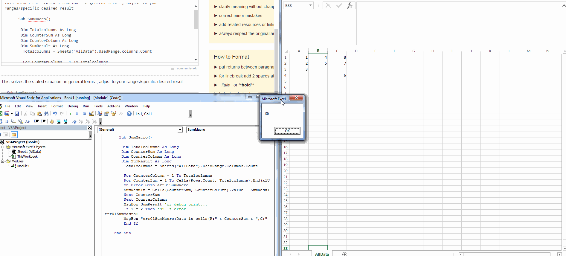Open the Debug menu
The width and height of the screenshot is (566, 256).
pos(73,106)
